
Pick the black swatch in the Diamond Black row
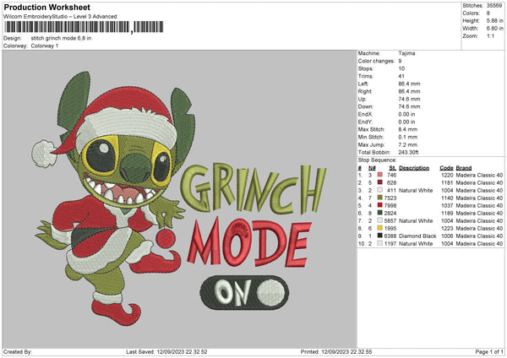[x=380, y=236]
